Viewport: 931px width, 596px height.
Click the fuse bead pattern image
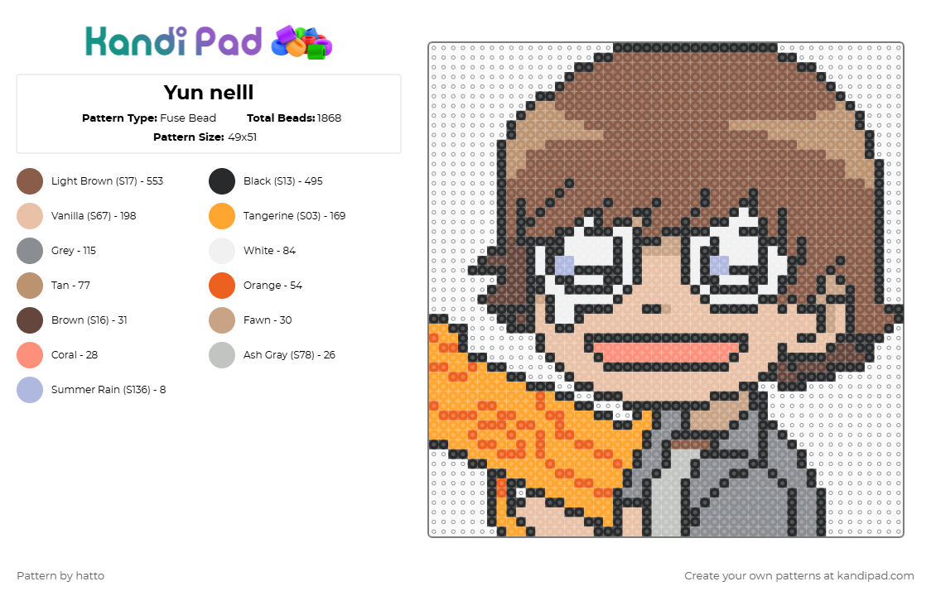tap(666, 290)
